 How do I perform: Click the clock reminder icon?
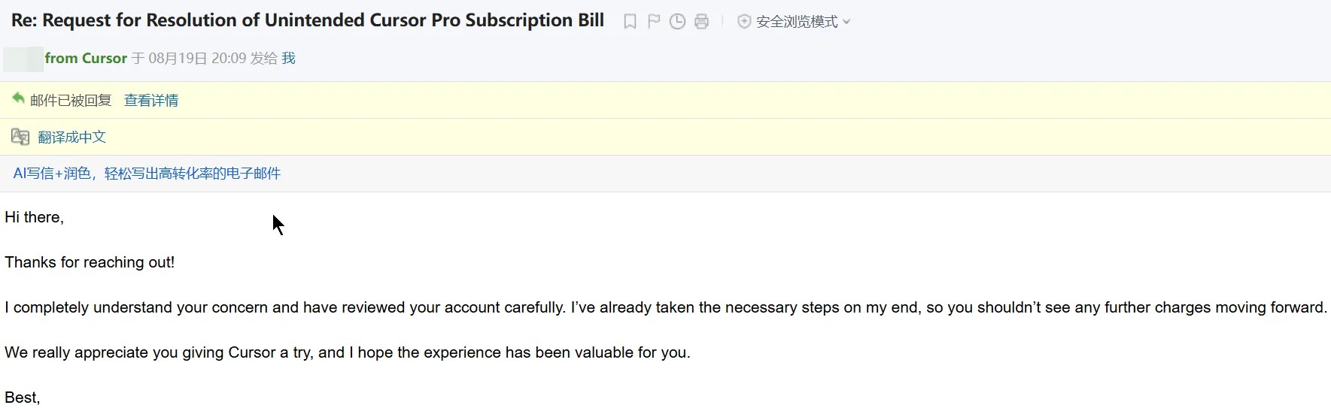tap(677, 22)
